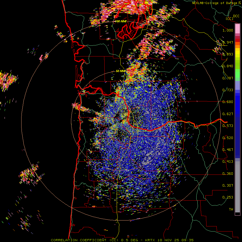Viewport: 242px width, 242px height.
Task: Select the 0.787 legend value
Action: coord(228,78)
